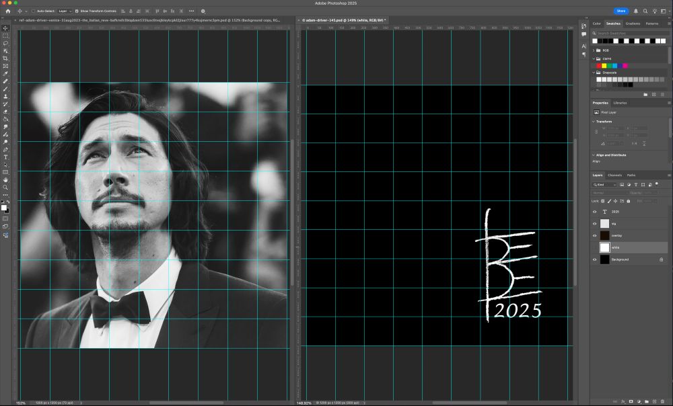Click the blue Share button
The width and height of the screenshot is (673, 406).
[621, 11]
